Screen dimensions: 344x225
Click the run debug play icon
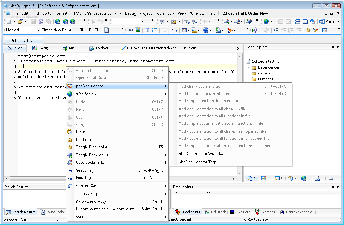[255, 30]
